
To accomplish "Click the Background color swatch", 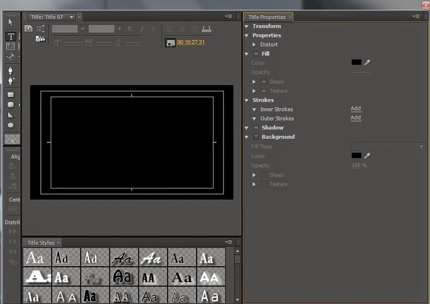I will coord(356,156).
